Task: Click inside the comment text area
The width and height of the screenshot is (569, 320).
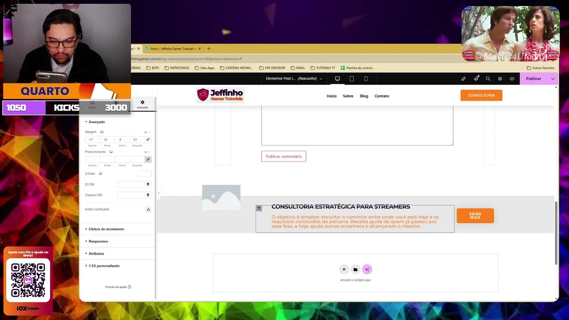Action: pos(357,126)
